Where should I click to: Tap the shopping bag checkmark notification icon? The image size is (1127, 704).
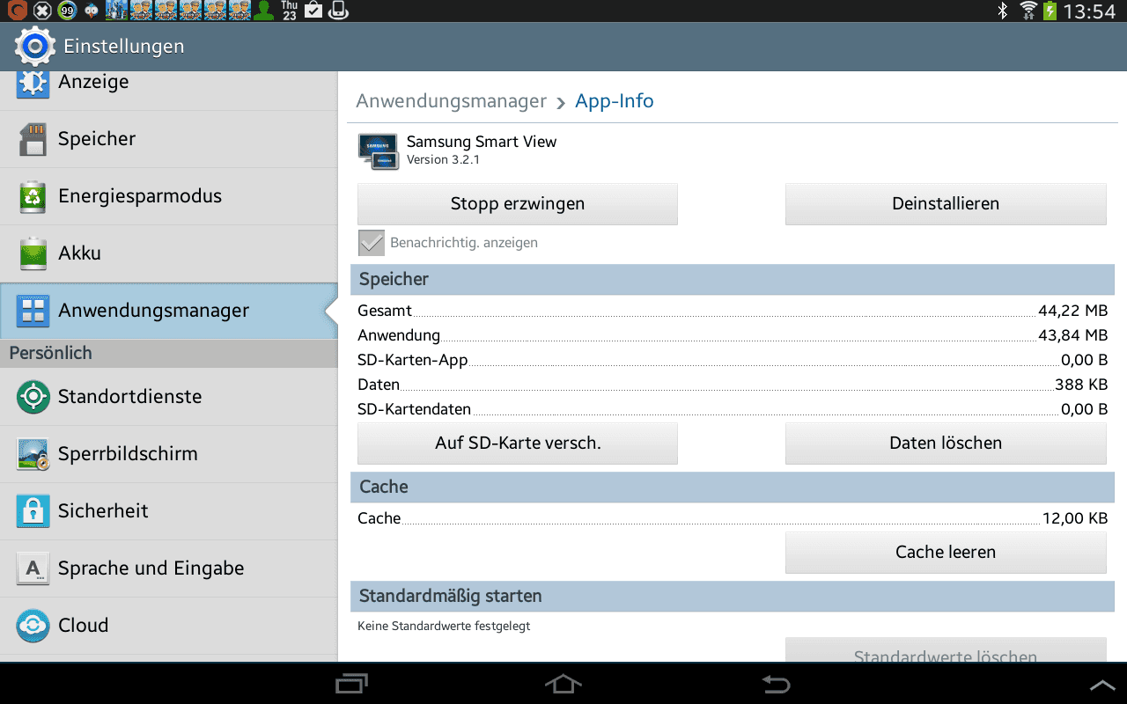pos(313,11)
